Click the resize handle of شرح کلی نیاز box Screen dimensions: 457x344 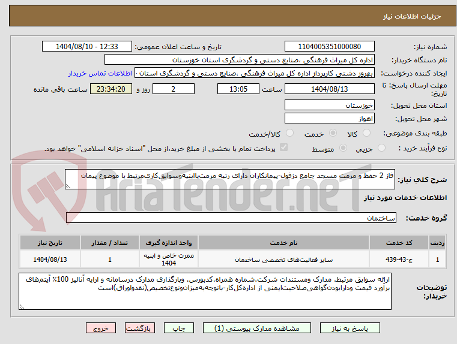[68, 186]
